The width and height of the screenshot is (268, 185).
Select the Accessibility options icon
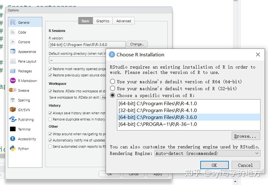[x=13, y=139]
